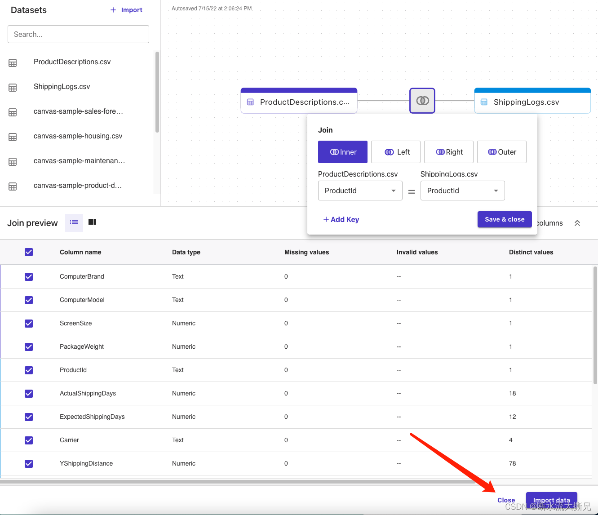Select the Inner join type

click(x=343, y=152)
